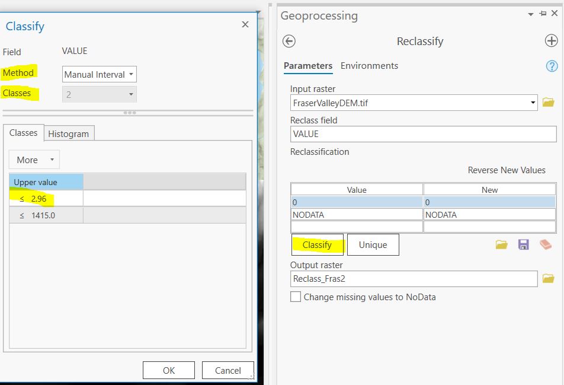Click OK in the Classify dialog
The width and height of the screenshot is (564, 385).
pos(169,370)
